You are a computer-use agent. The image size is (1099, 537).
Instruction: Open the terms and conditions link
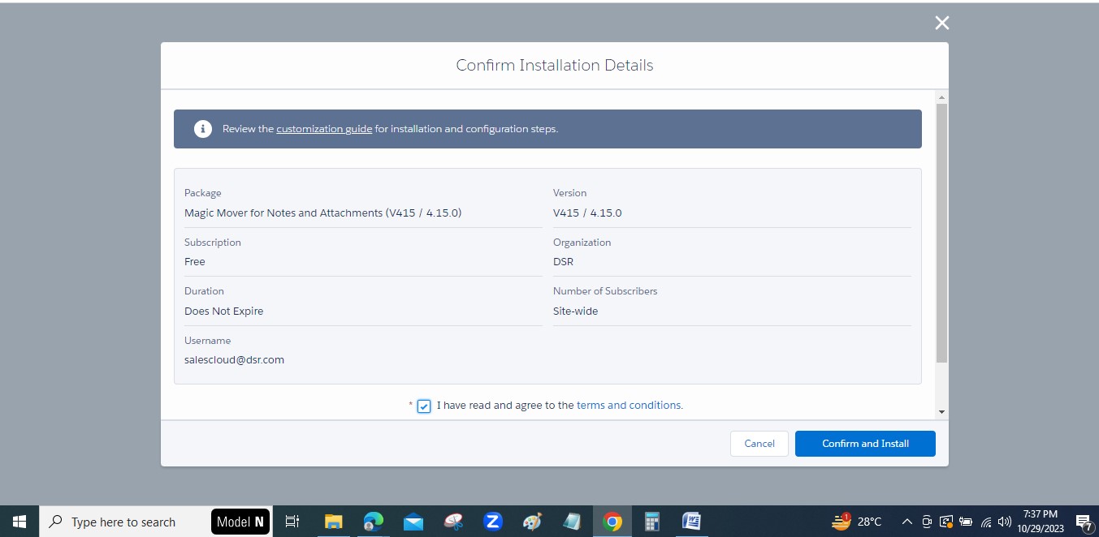(630, 405)
